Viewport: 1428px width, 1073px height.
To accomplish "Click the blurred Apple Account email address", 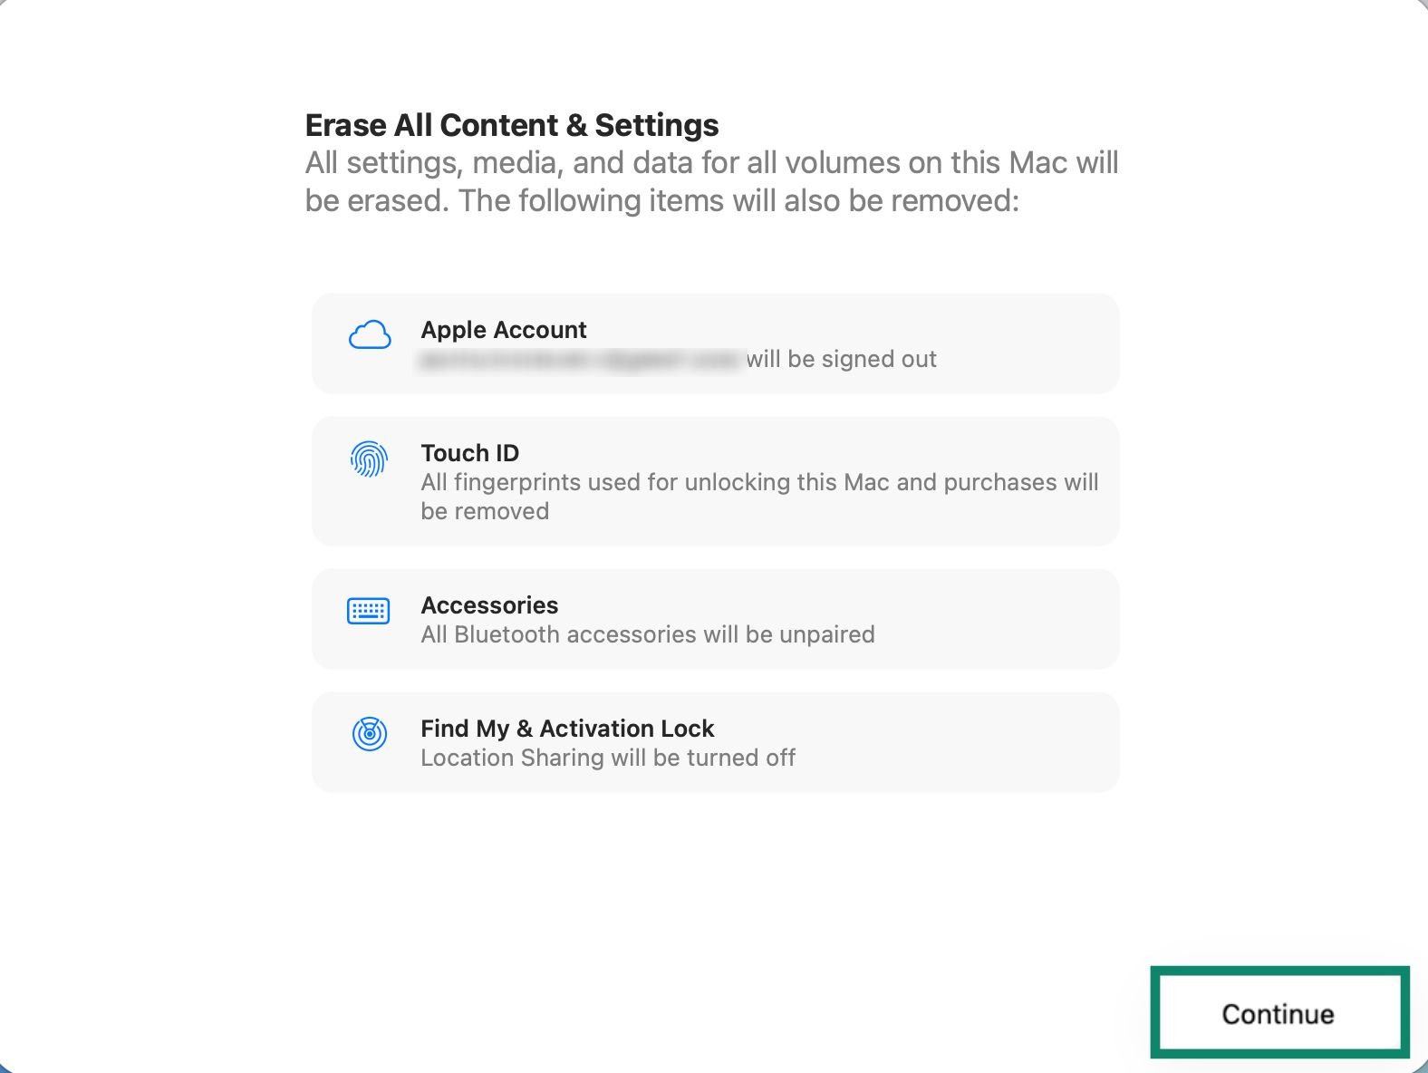I will click(580, 360).
